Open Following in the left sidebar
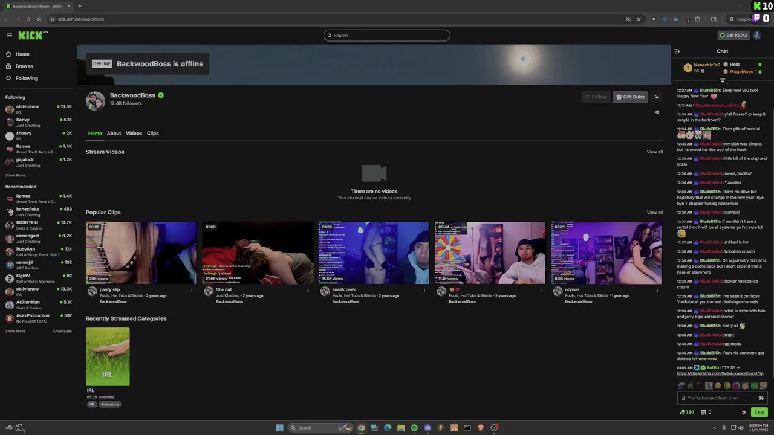Viewport: 774px width, 435px height. point(27,78)
